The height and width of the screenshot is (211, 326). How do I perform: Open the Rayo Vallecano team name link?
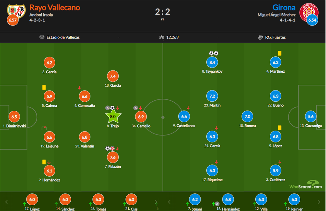55,7
